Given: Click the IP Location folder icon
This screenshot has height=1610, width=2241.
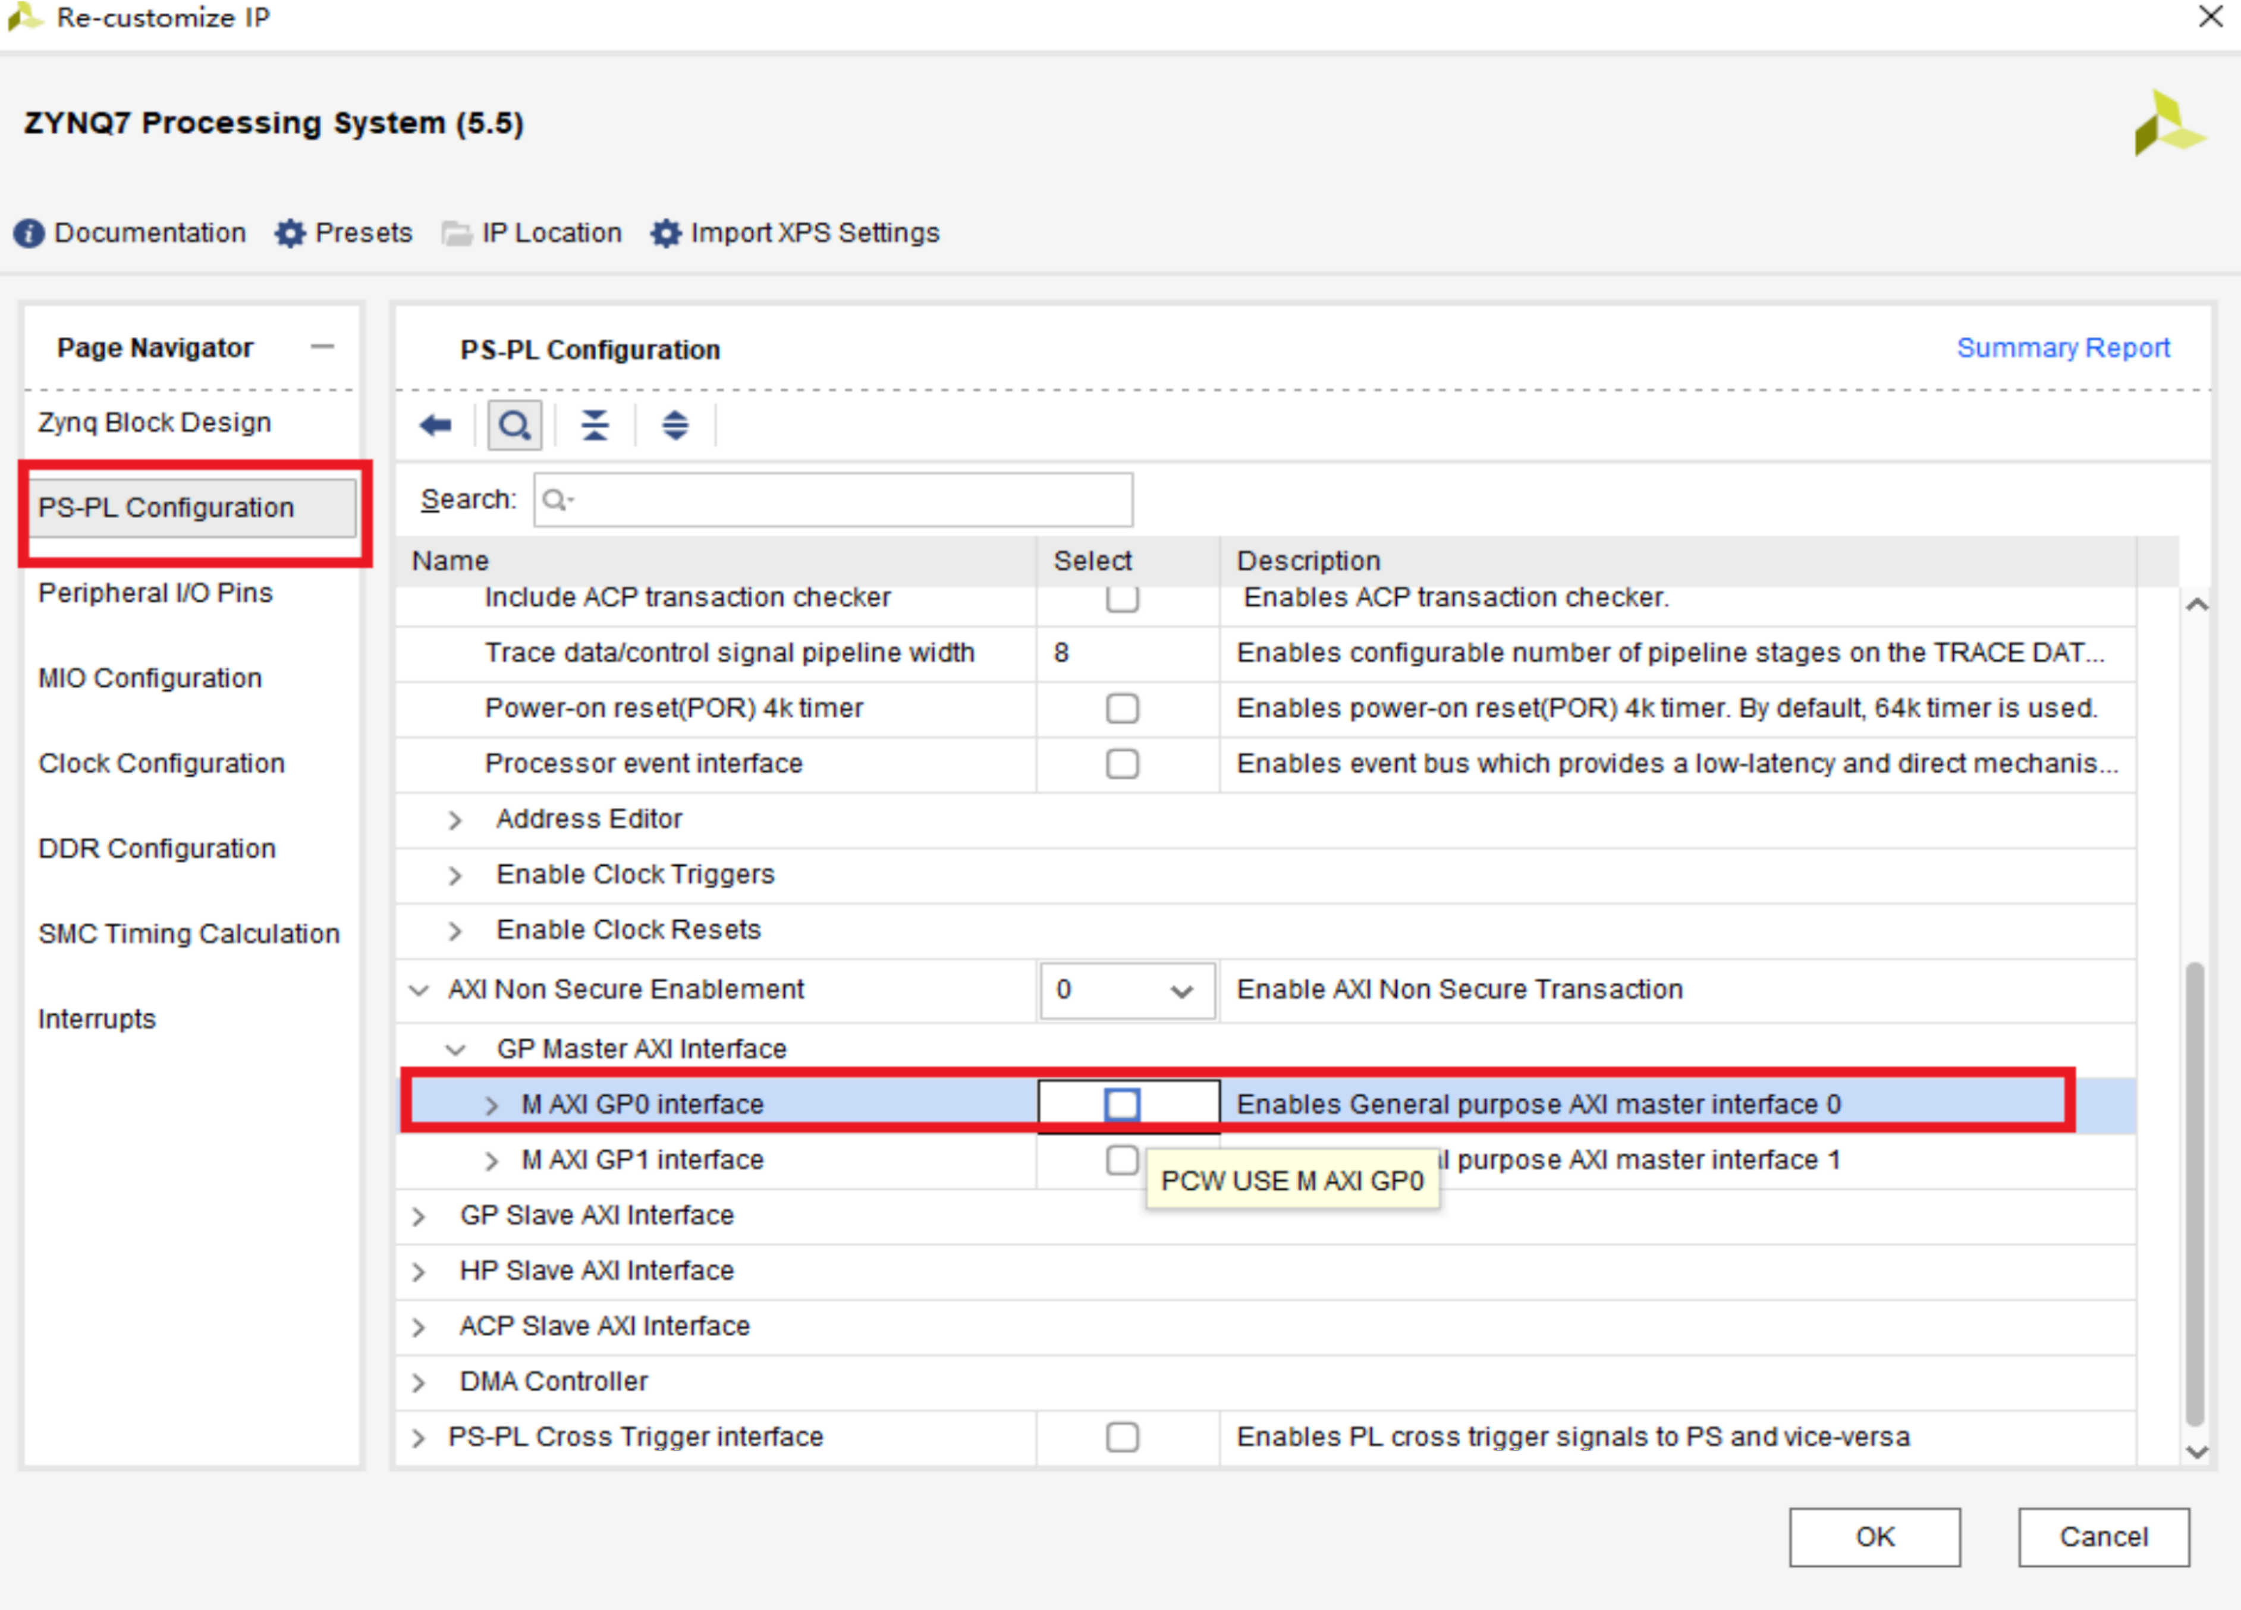Looking at the screenshot, I should (457, 233).
